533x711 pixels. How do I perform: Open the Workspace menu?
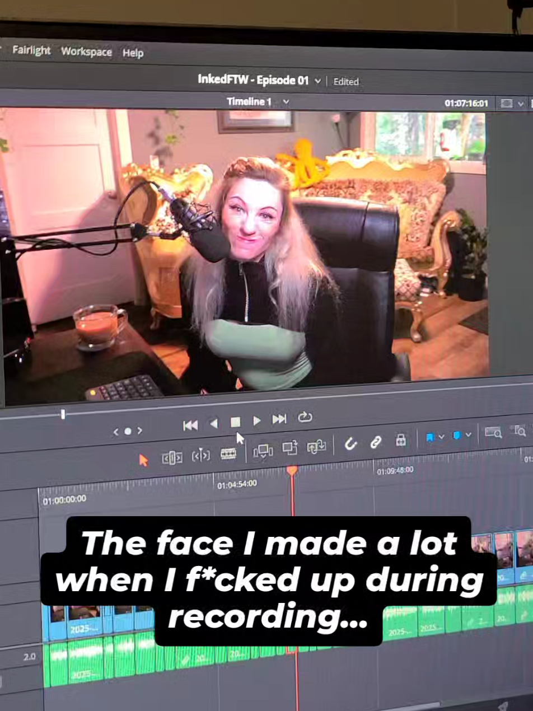pos(86,52)
